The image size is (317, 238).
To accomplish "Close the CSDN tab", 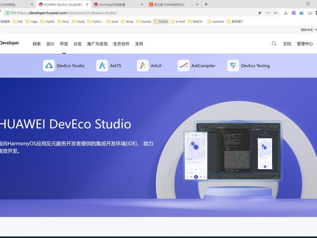I will pos(197,4).
